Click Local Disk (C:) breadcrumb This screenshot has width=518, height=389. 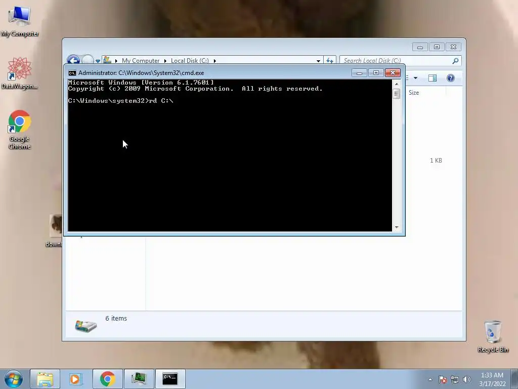190,61
